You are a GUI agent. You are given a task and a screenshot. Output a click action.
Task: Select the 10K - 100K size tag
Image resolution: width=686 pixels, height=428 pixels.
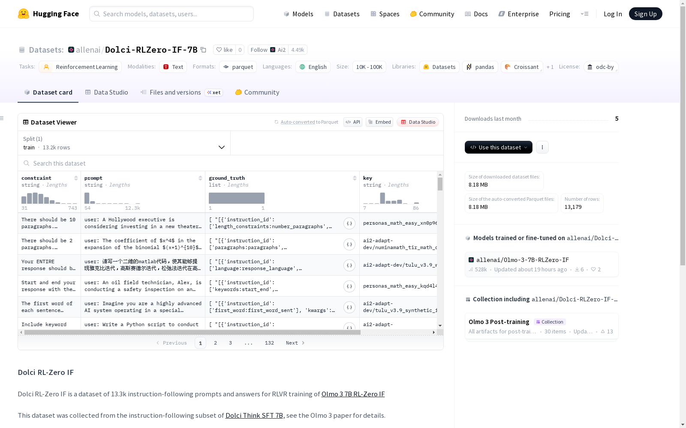click(369, 67)
